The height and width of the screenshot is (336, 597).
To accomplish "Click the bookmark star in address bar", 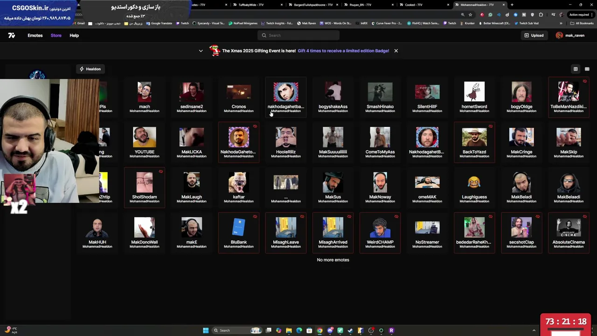I will 470,14.
